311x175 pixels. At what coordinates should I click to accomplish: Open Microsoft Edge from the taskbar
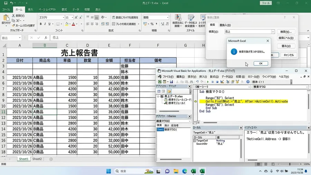click(185, 171)
